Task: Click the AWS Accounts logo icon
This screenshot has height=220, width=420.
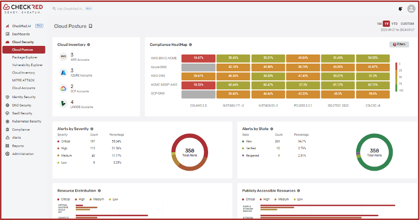Action: pos(63,57)
